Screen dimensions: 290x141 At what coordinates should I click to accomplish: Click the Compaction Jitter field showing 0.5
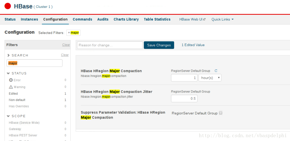pos(184,99)
